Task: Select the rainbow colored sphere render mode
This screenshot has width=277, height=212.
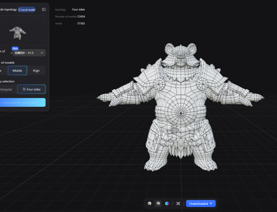Action: (167, 204)
